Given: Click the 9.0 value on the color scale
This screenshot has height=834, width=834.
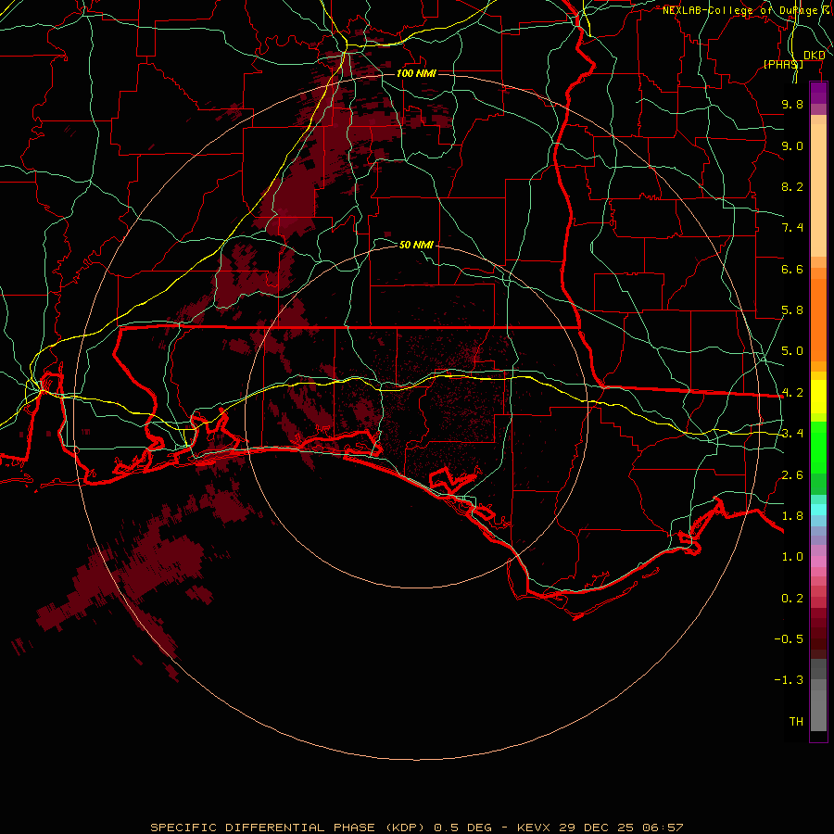Looking at the screenshot, I should pyautogui.click(x=792, y=145).
